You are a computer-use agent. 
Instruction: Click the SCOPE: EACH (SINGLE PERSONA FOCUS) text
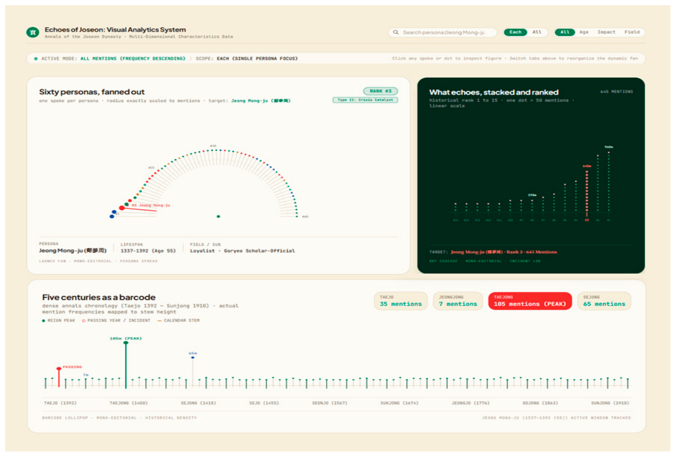(247, 58)
